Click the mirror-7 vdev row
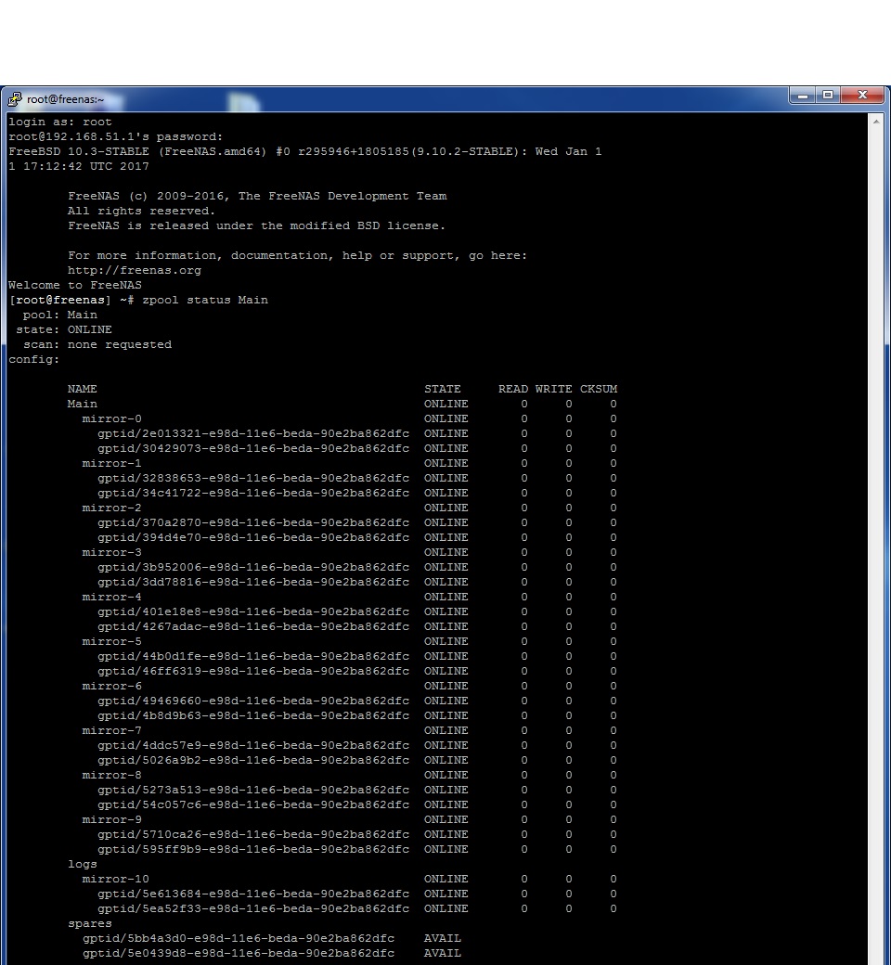891x965 pixels. pos(349,730)
